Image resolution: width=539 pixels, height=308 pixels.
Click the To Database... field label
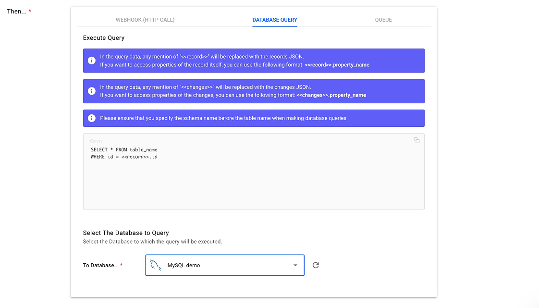(100, 265)
